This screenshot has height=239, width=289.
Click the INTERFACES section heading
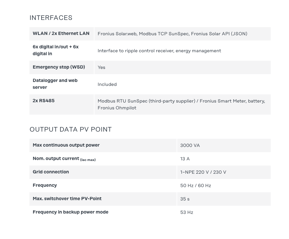pos(51,18)
